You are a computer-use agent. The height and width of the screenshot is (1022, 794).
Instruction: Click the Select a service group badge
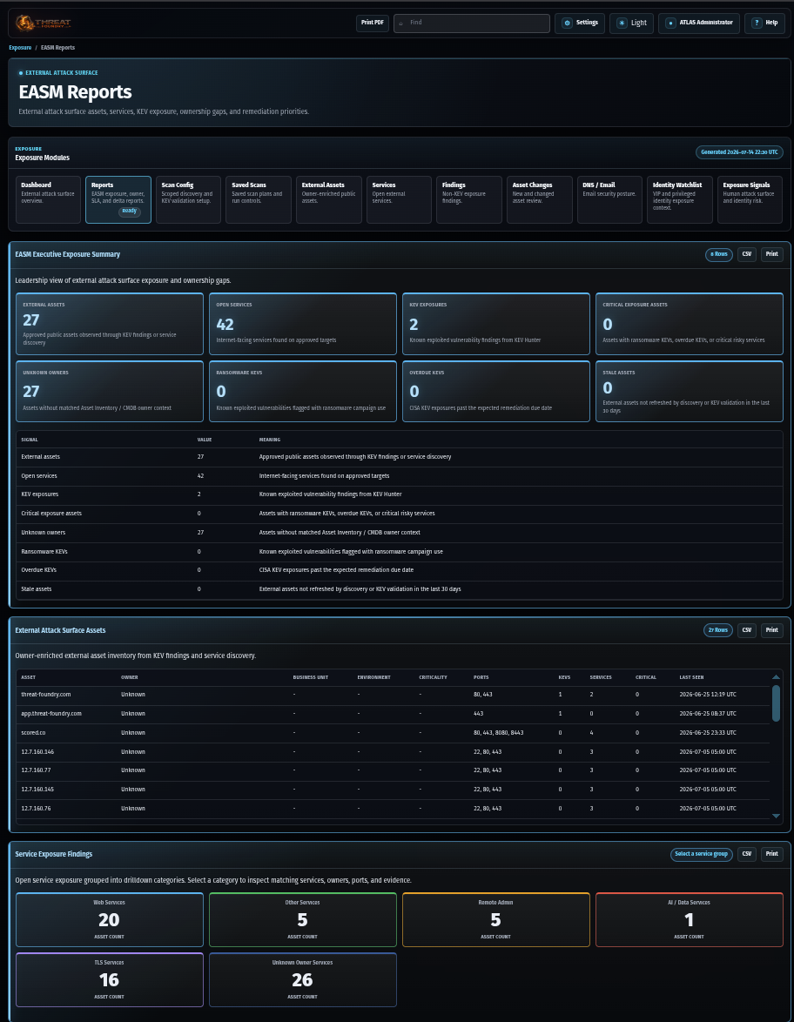[x=702, y=854]
